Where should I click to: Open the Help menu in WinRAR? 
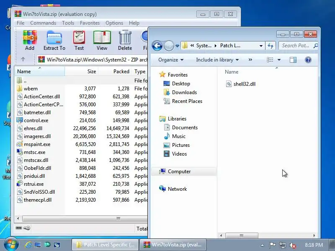(x=134, y=23)
